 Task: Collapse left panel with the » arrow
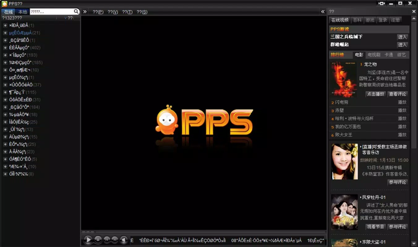85,12
